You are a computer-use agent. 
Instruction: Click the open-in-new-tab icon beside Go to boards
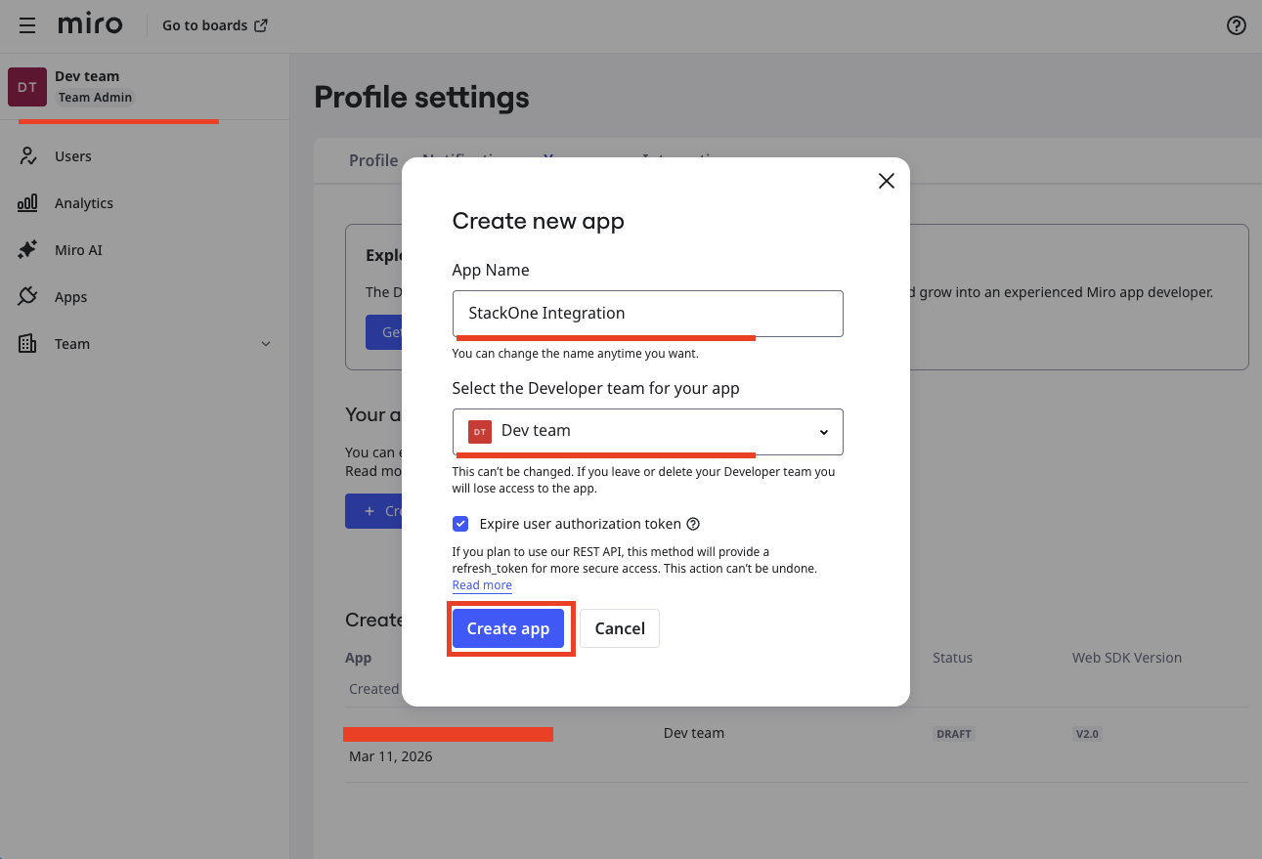261,25
